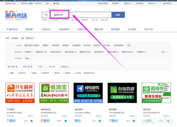The width and height of the screenshot is (177, 127).
Task: Open 服务市场首页 link
Action: pyautogui.click(x=103, y=4)
